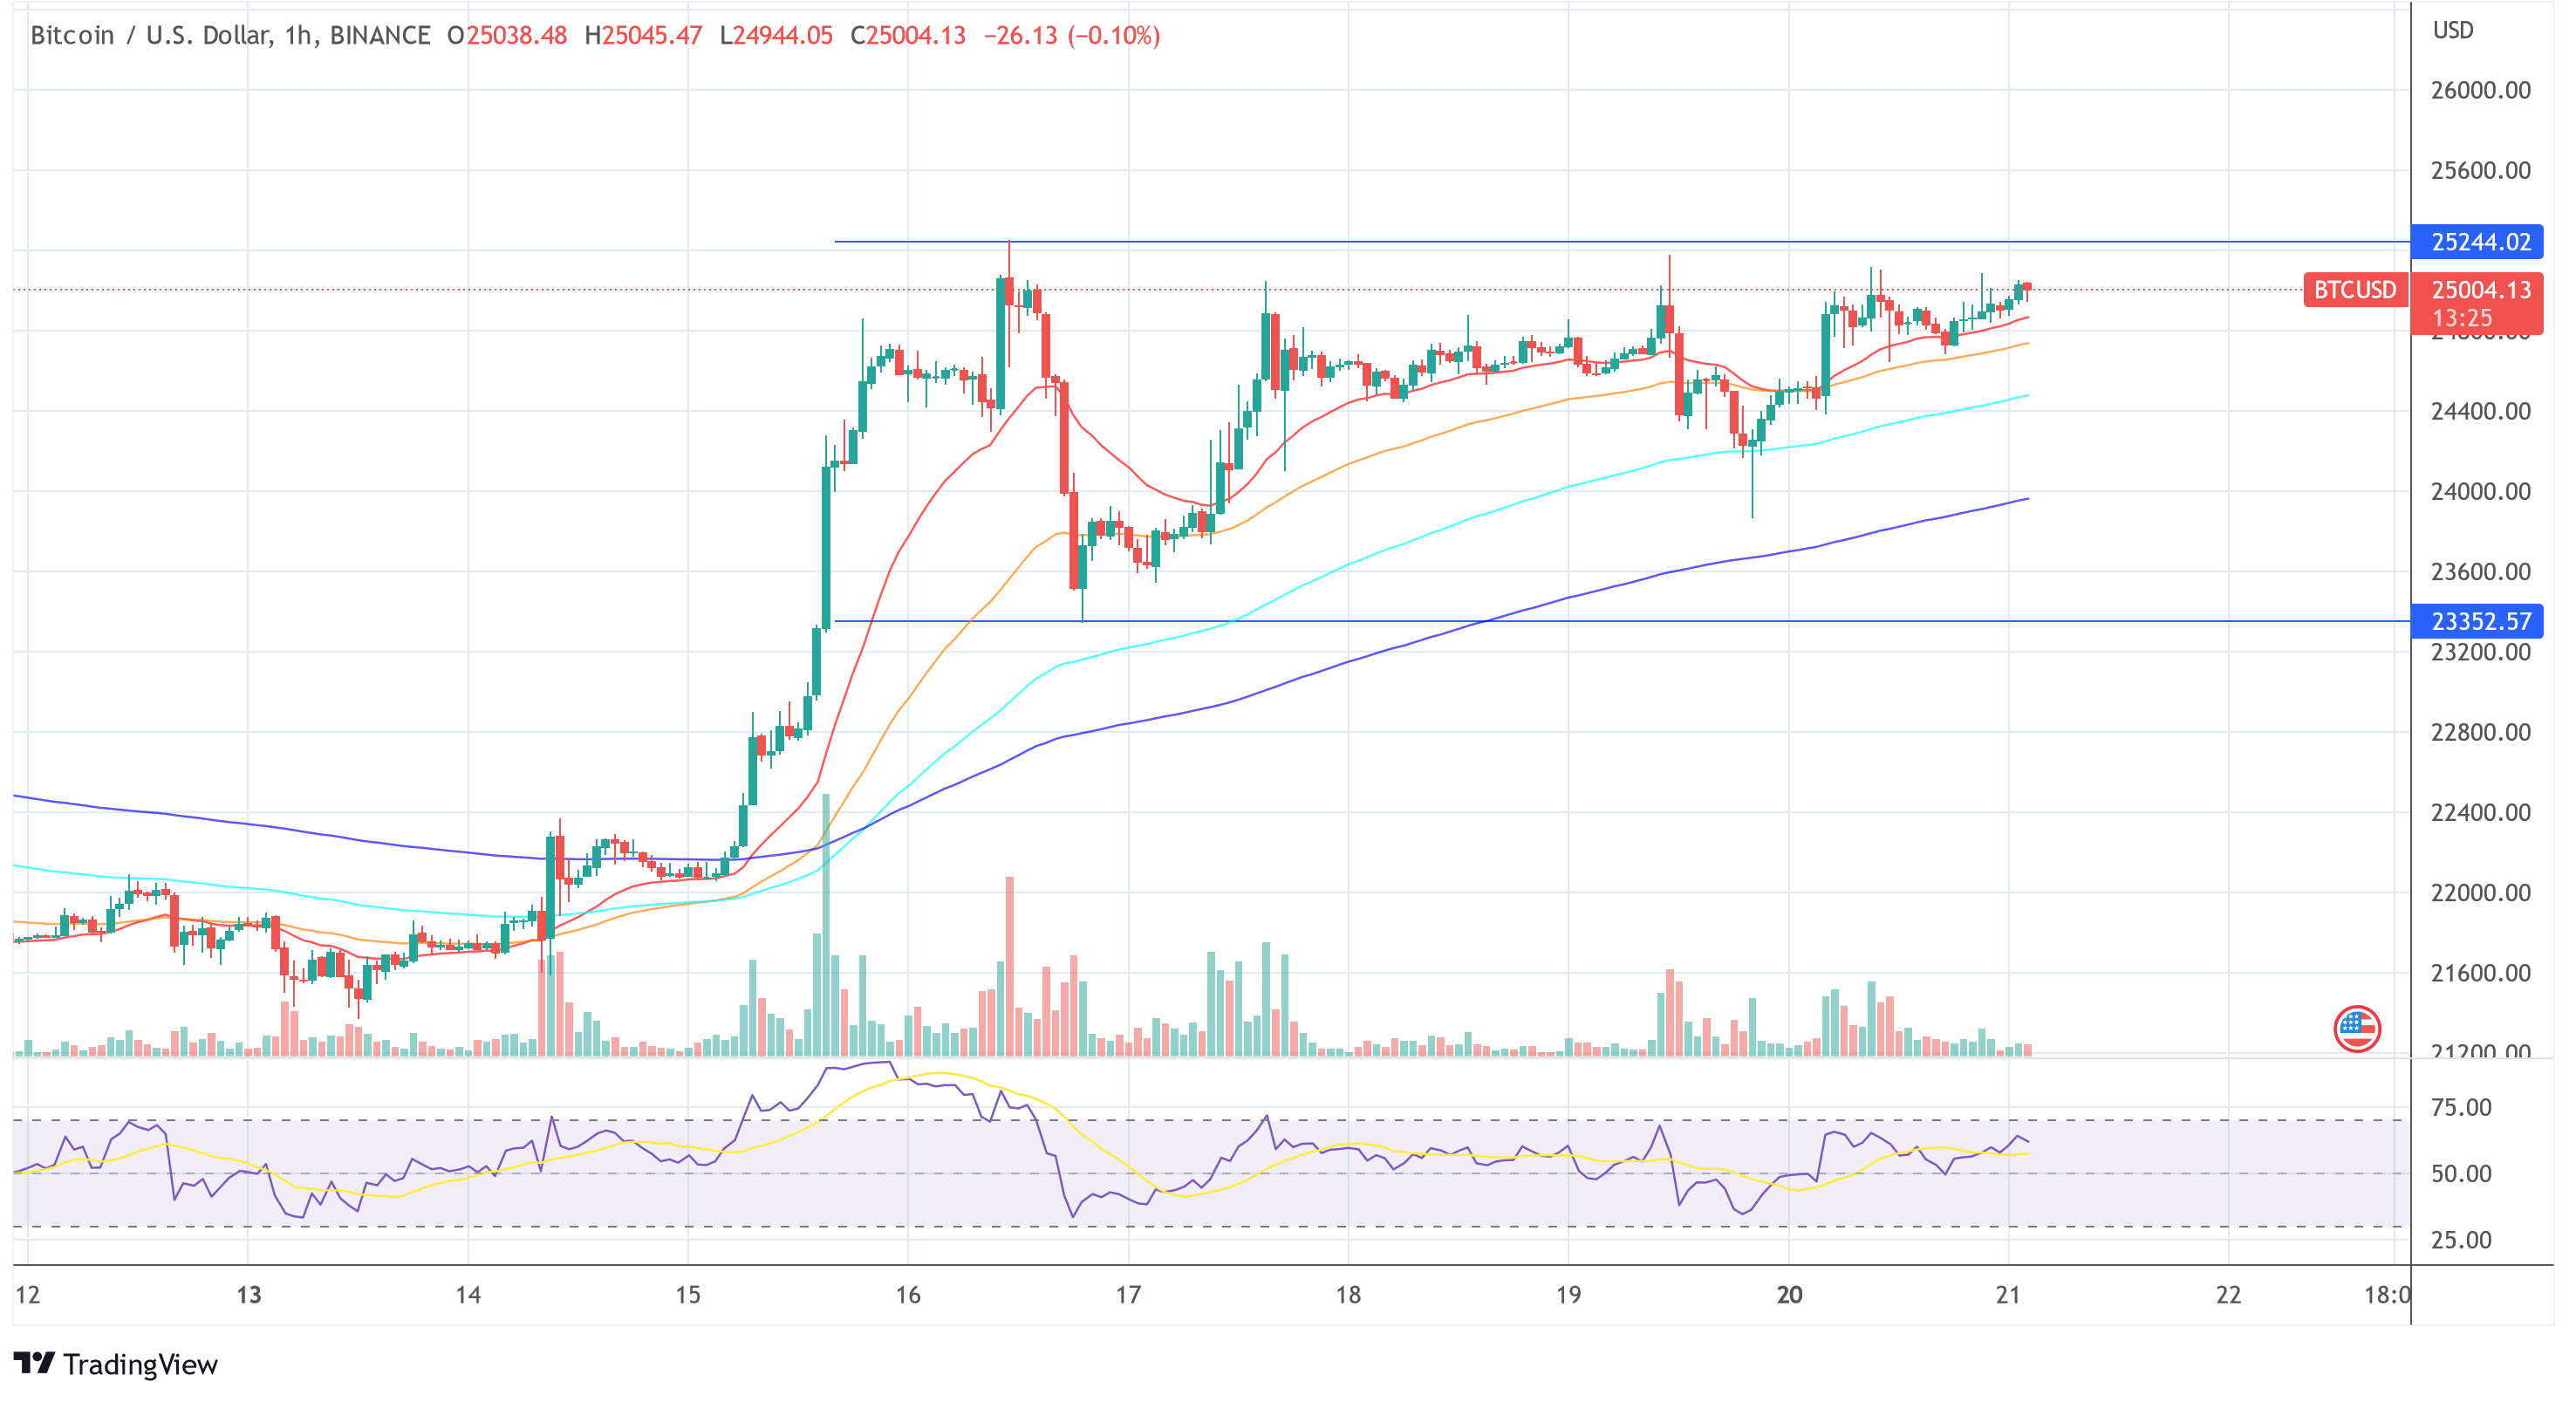Click the 24400.00 price axis label
Screen dimensions: 2576x1402
tap(2481, 411)
